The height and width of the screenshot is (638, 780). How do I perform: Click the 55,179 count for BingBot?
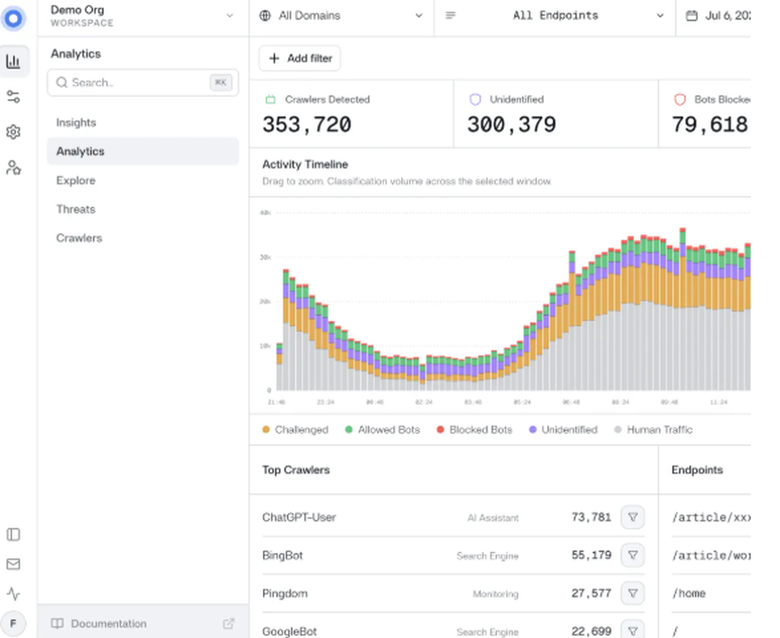coord(591,555)
